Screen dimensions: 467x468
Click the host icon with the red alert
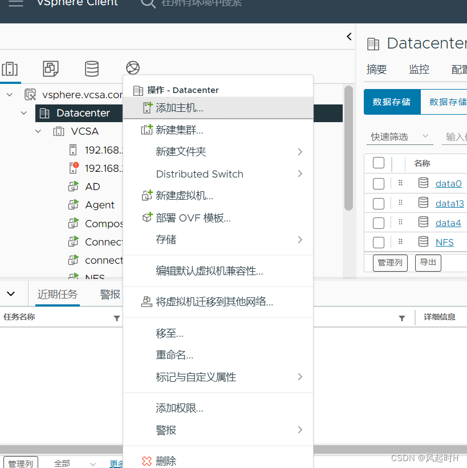pos(74,168)
